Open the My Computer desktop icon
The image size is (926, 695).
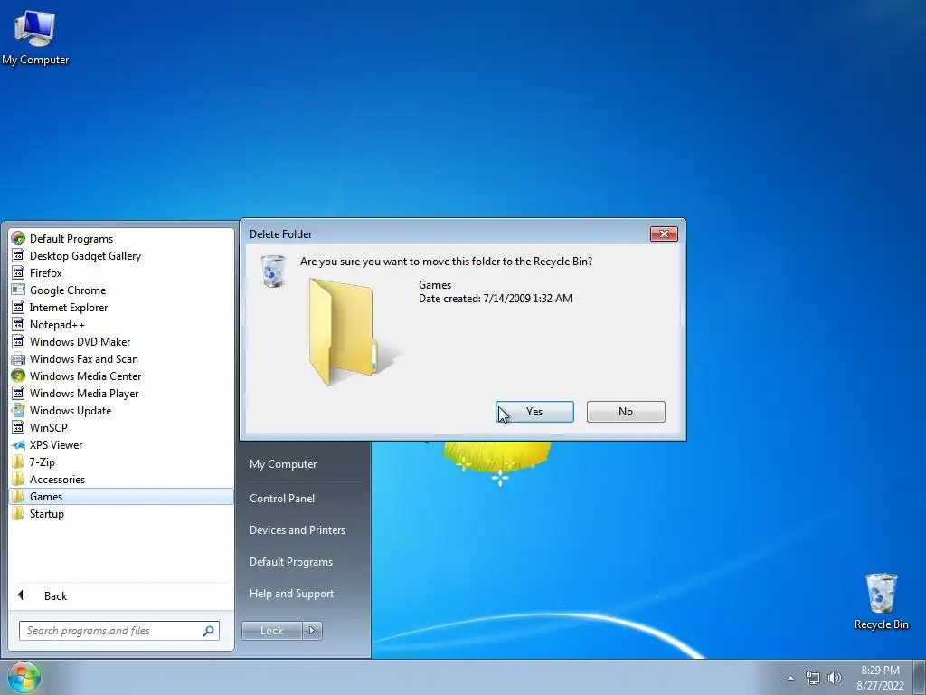(34, 37)
